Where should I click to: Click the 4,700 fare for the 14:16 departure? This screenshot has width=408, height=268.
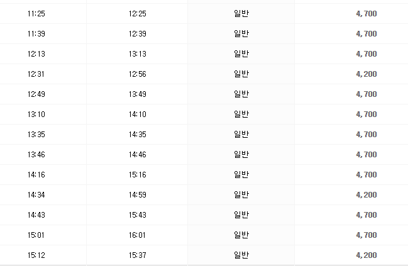(366, 174)
